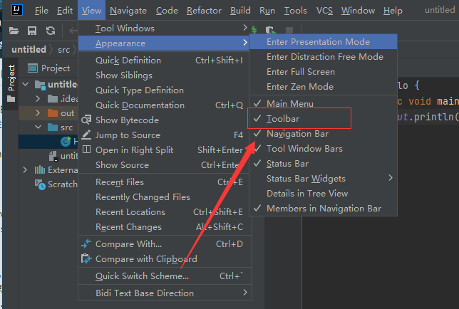Select the untitled module folder icon

pos(40,85)
